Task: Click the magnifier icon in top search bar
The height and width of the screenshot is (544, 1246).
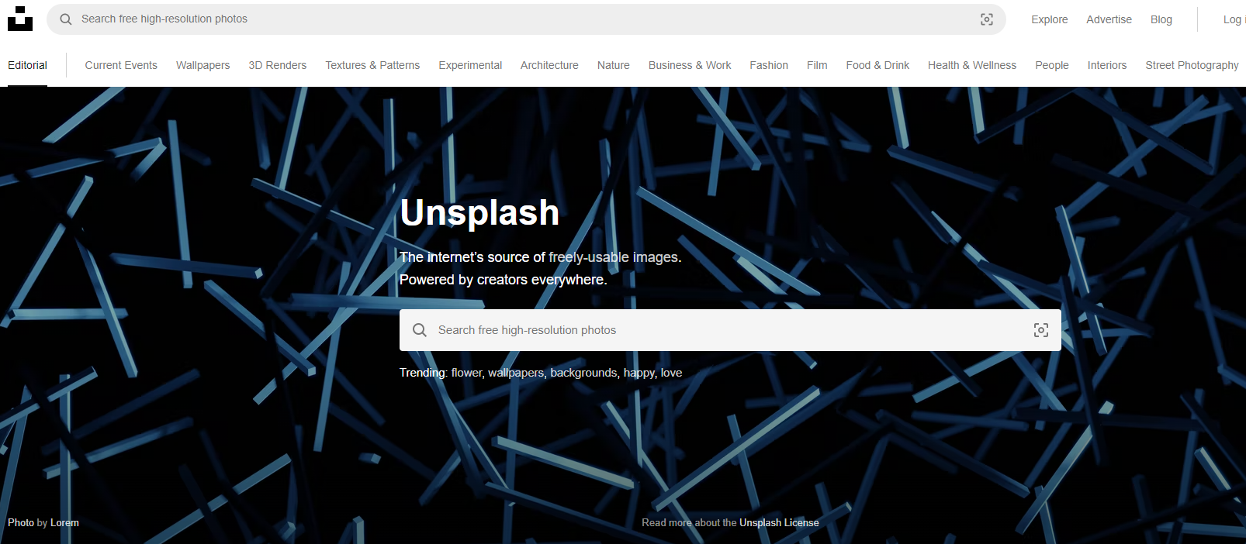Action: click(x=66, y=19)
